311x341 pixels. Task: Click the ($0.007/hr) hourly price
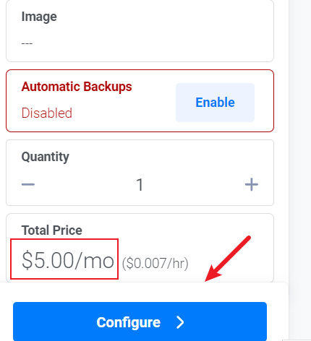(x=155, y=263)
